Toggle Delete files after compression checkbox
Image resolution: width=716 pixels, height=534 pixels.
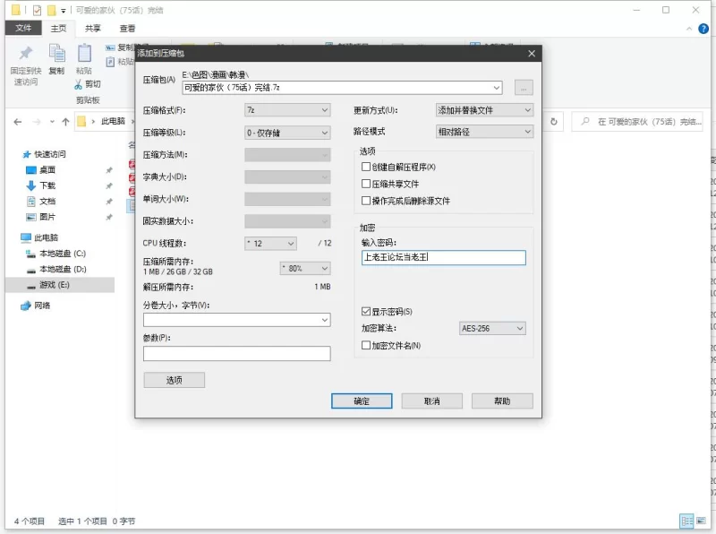point(366,201)
